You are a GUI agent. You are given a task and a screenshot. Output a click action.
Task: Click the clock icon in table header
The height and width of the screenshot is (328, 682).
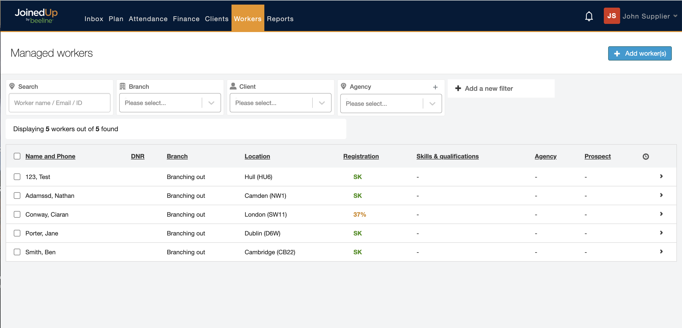[x=646, y=156]
